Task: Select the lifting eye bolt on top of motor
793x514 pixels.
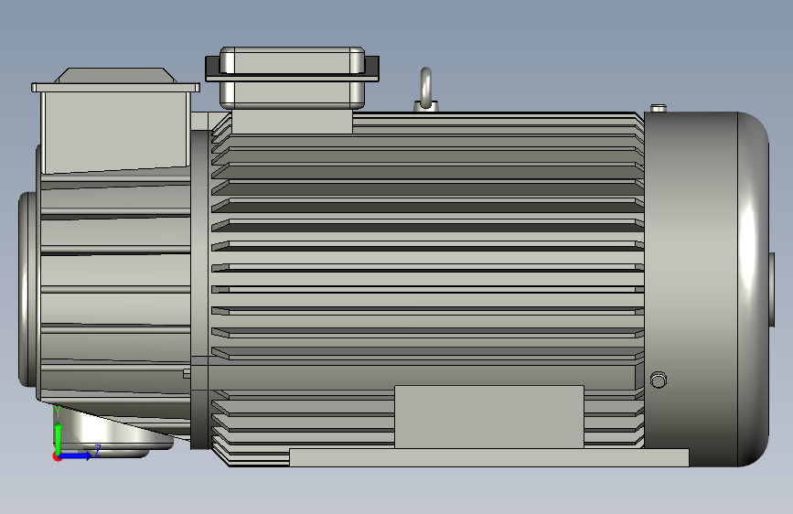Action: click(426, 90)
